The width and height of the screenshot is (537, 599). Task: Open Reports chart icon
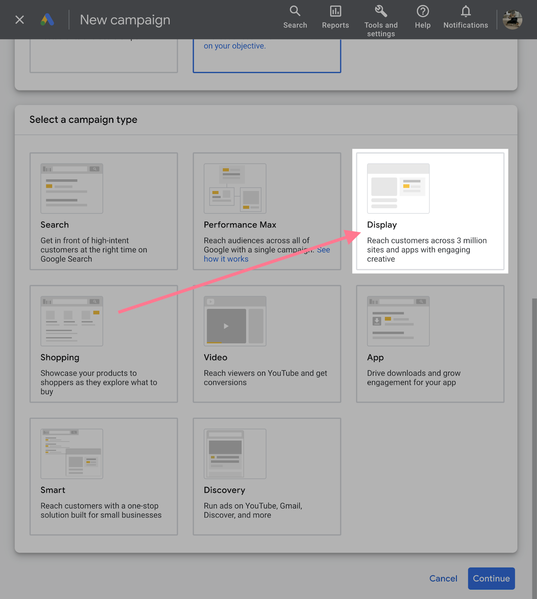(335, 17)
